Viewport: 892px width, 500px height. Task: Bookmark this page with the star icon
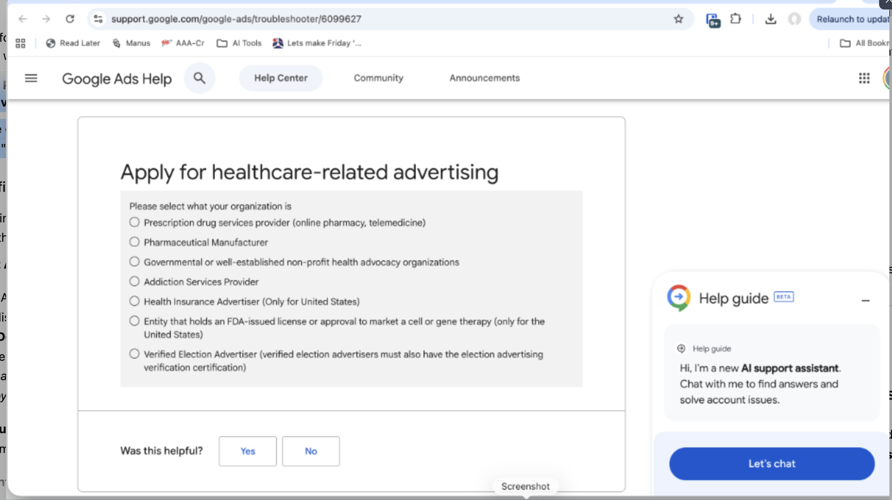click(678, 19)
